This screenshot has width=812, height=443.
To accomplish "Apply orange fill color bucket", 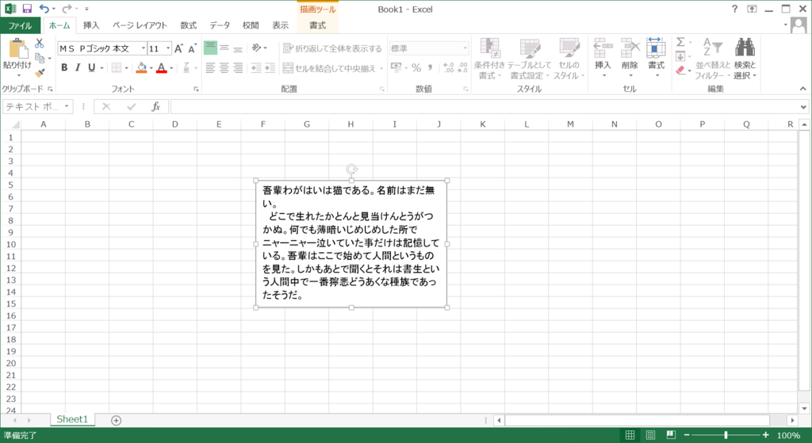I will click(141, 68).
